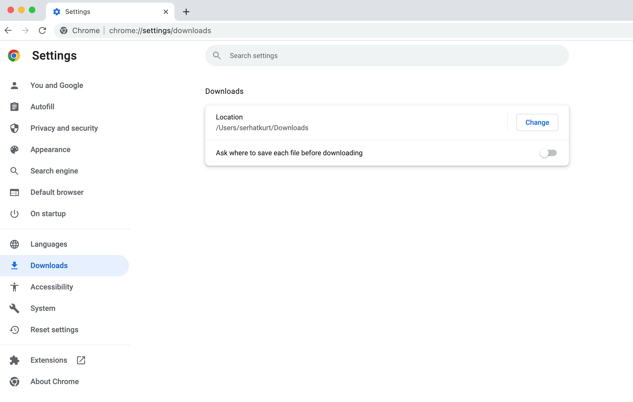The width and height of the screenshot is (633, 402).
Task: Click the Search engine magnifier icon
Action: 14,171
